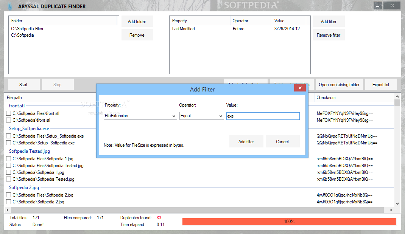Minimize the Abyssal Duplicate Finder window
Viewport: 405px width, 234px height.
coord(378,5)
